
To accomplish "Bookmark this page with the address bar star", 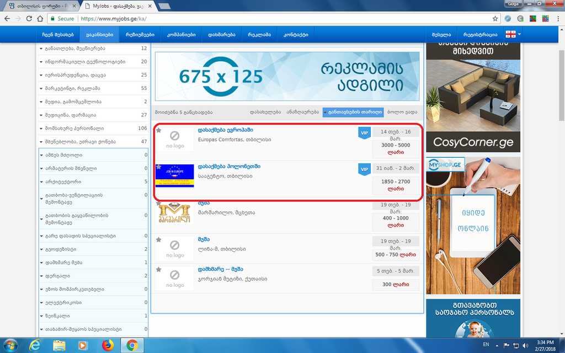I will click(495, 18).
